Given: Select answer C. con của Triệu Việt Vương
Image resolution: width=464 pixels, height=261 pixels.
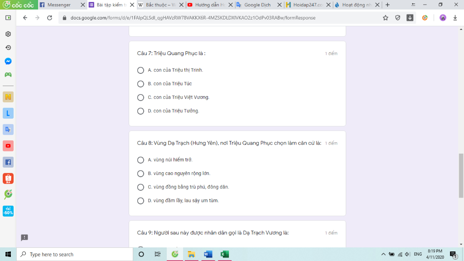Looking at the screenshot, I should click(x=140, y=97).
